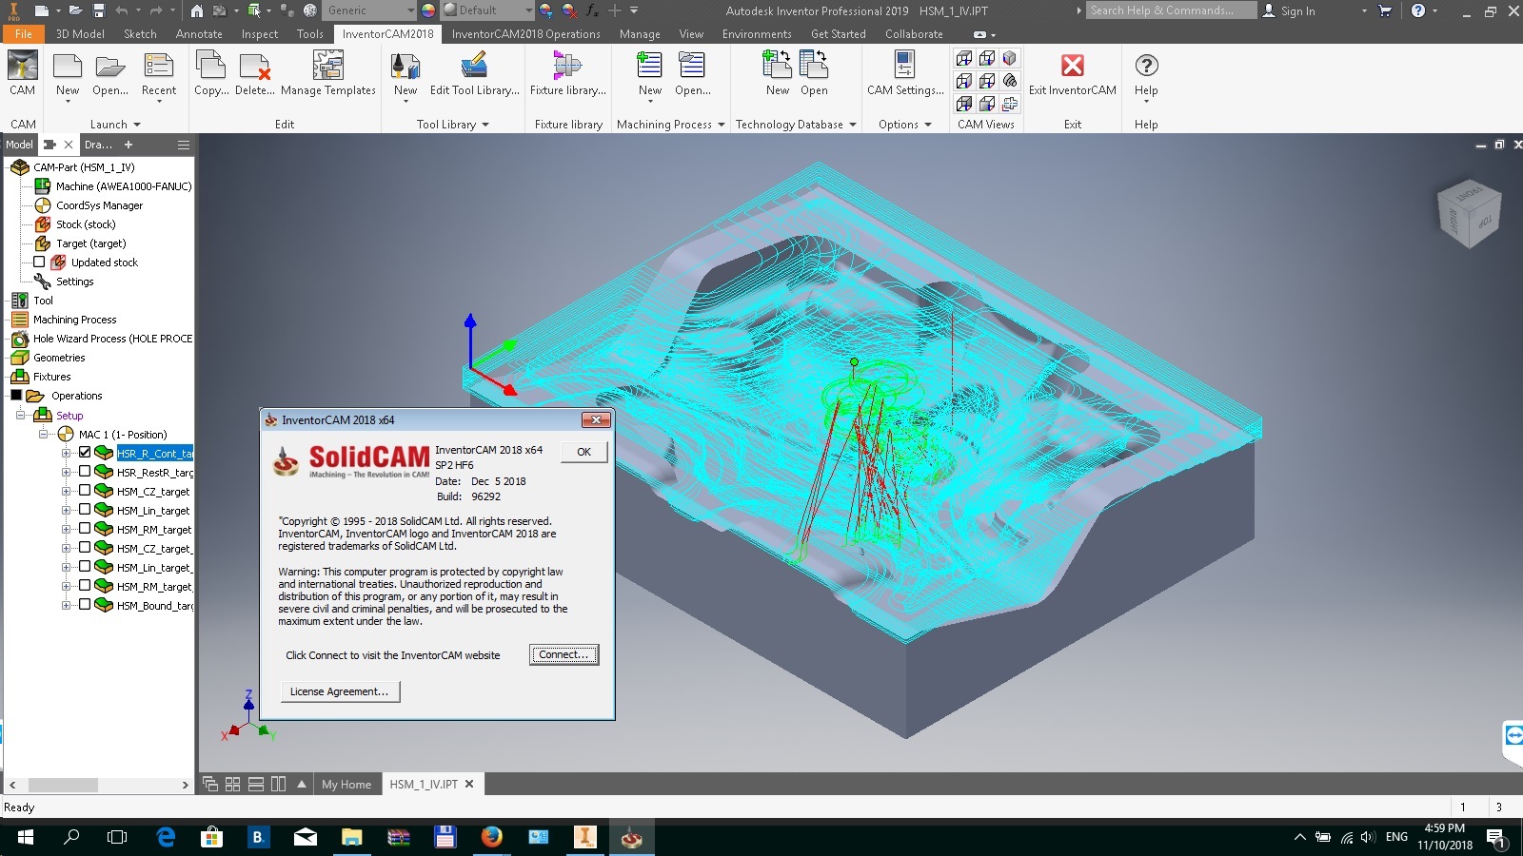Collapse Setup node in tree
Viewport: 1523px width, 856px height.
(20, 415)
